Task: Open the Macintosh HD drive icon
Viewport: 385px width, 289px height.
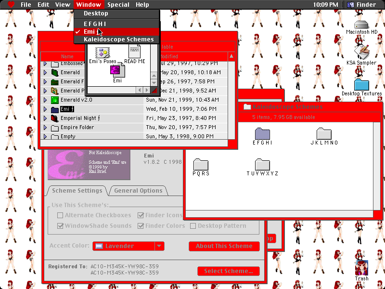Action: pos(361,25)
